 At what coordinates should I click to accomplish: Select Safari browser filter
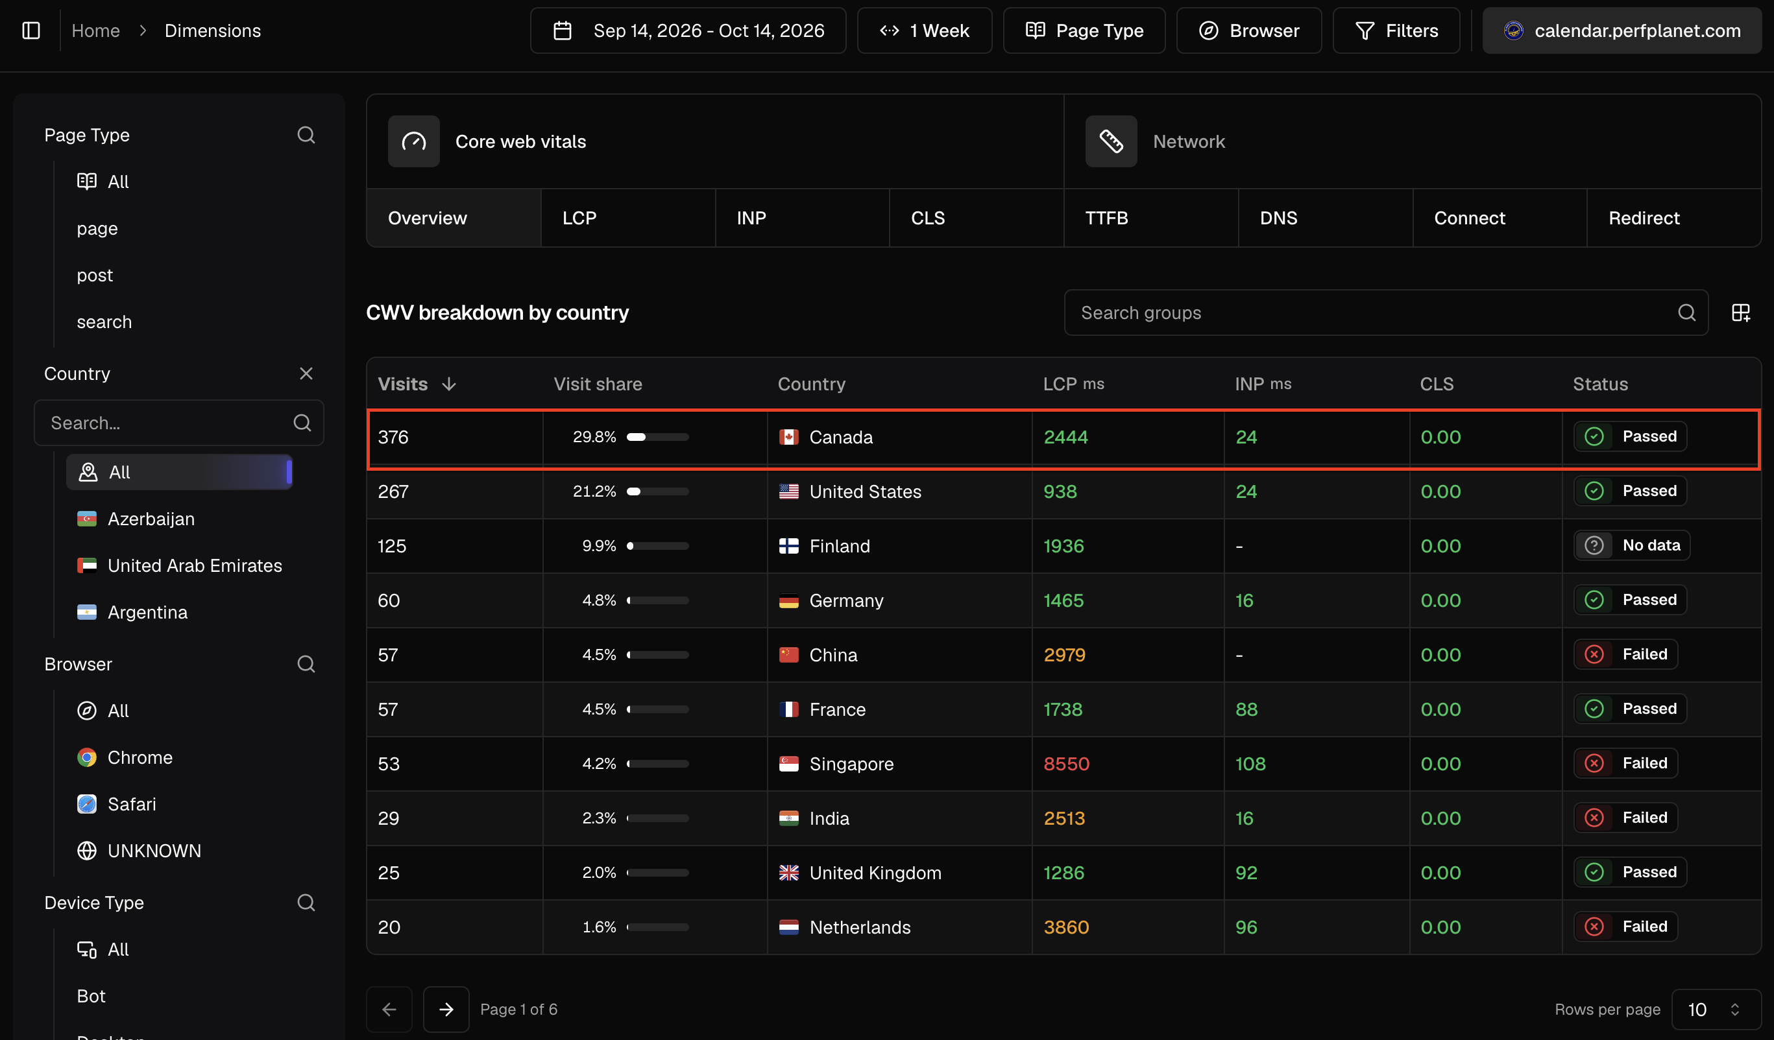(116, 803)
